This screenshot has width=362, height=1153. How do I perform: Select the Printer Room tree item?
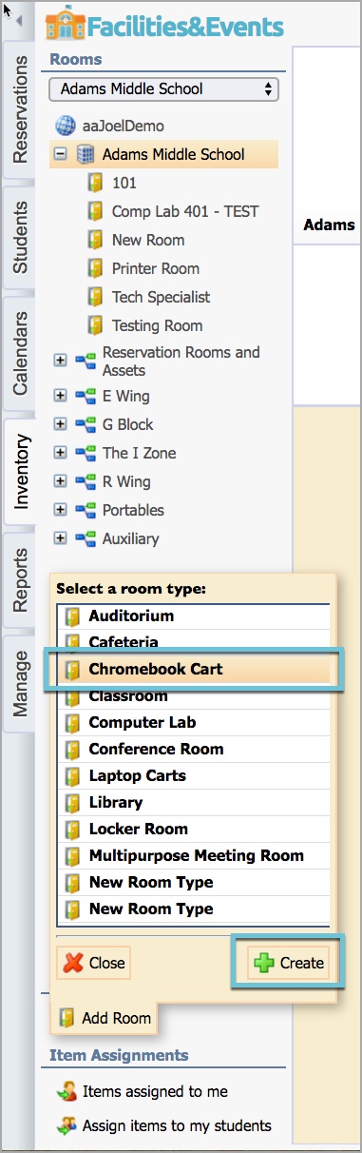click(x=156, y=268)
